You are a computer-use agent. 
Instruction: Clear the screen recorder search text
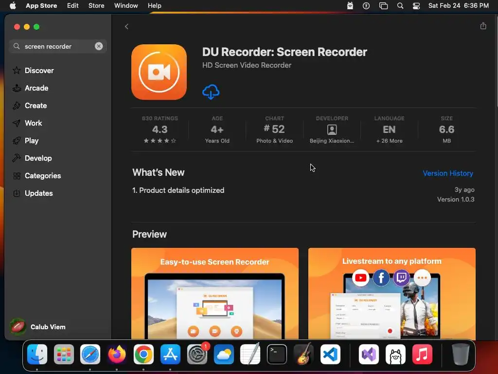(x=99, y=46)
